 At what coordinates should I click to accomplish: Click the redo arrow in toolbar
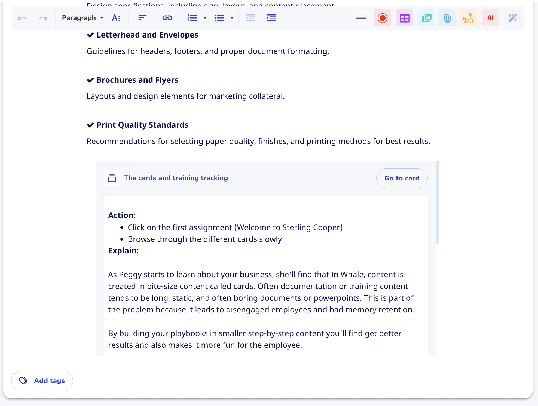pos(43,18)
